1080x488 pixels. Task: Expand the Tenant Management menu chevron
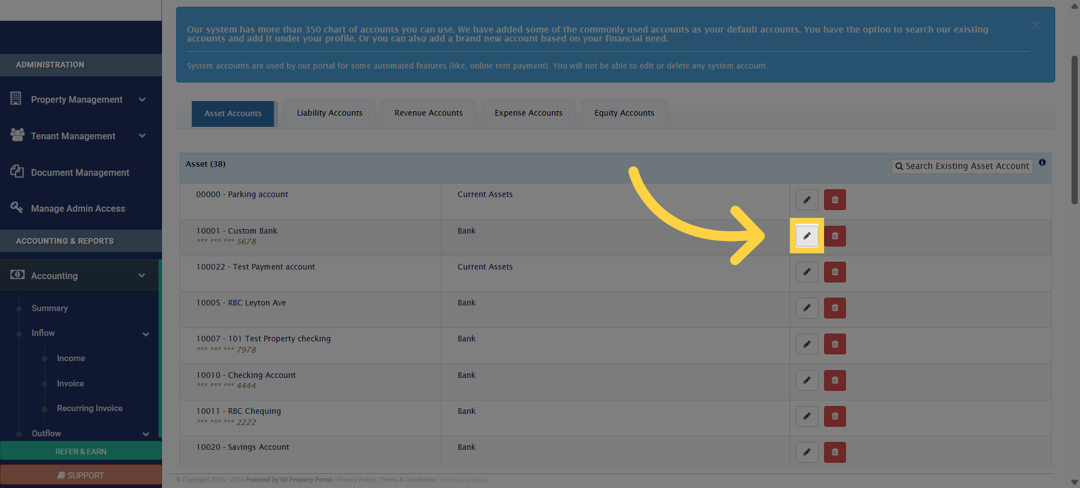coord(142,136)
